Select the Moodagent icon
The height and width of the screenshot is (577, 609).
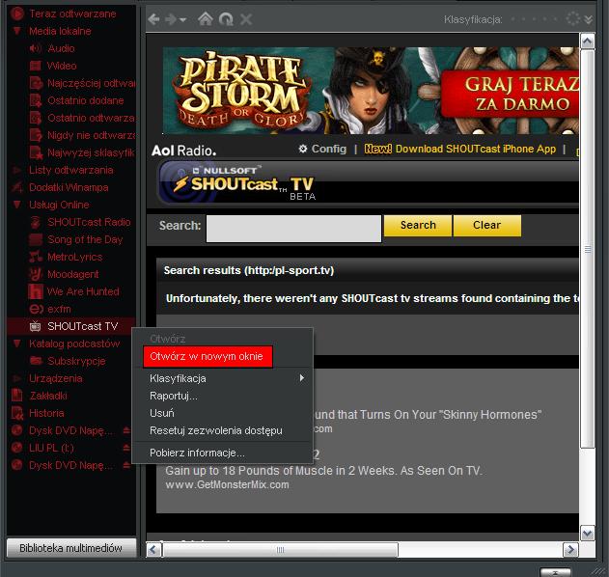click(36, 274)
